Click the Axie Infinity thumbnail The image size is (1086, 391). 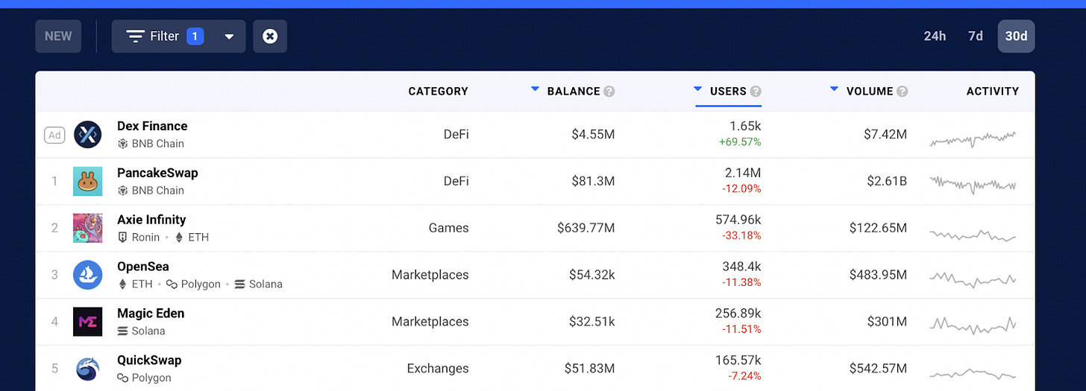tap(87, 228)
